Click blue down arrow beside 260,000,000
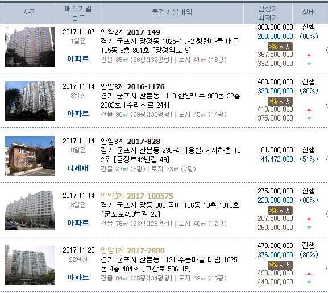The height and width of the screenshot is (293, 328). [x=309, y=228]
